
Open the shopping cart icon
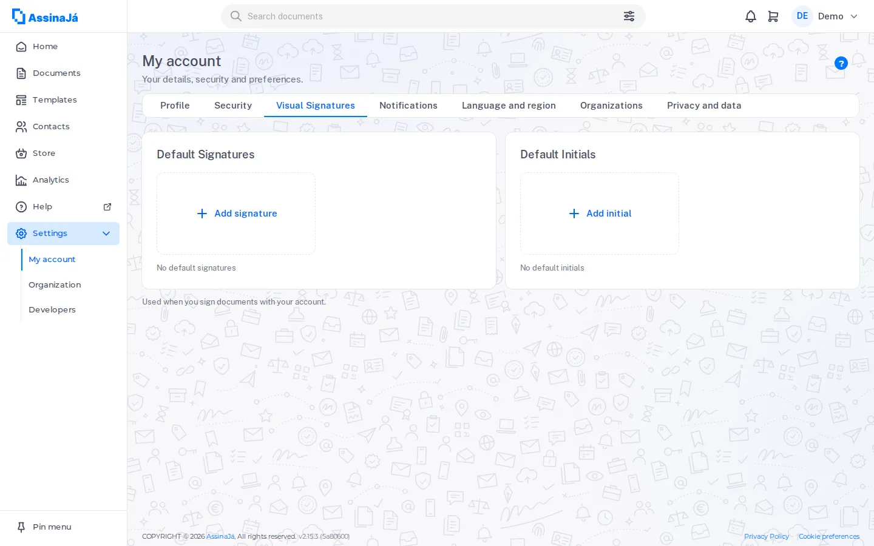click(x=773, y=16)
